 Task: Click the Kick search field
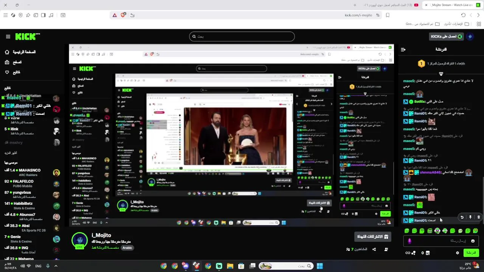[242, 37]
